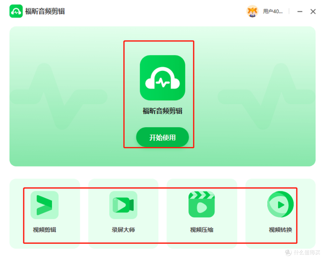Click the 视频压缩 text label
This screenshot has width=323, height=259.
pos(202,230)
